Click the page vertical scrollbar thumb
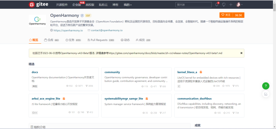The height and width of the screenshot is (129, 276). (x=274, y=7)
